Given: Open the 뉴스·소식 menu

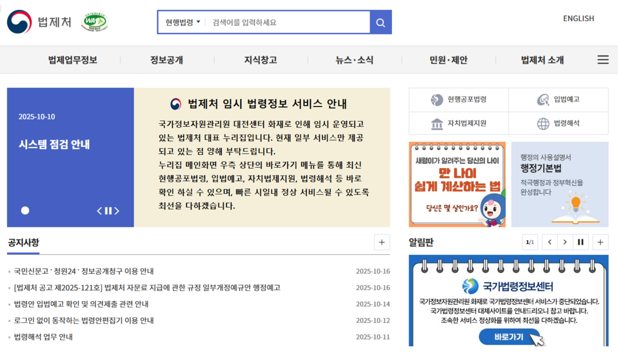Looking at the screenshot, I should [x=354, y=60].
